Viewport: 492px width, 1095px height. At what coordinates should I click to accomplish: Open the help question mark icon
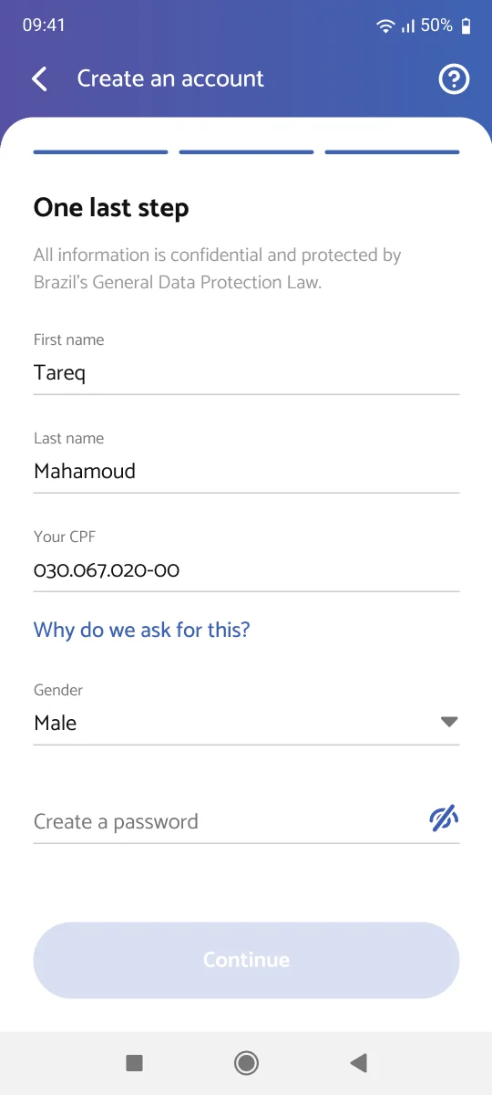coord(454,79)
